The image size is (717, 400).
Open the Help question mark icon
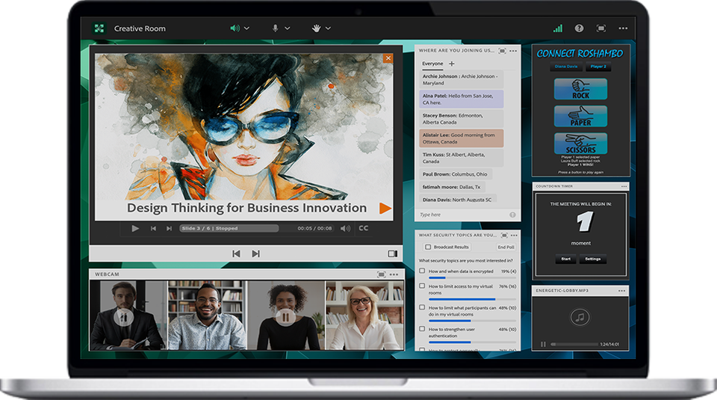[579, 28]
